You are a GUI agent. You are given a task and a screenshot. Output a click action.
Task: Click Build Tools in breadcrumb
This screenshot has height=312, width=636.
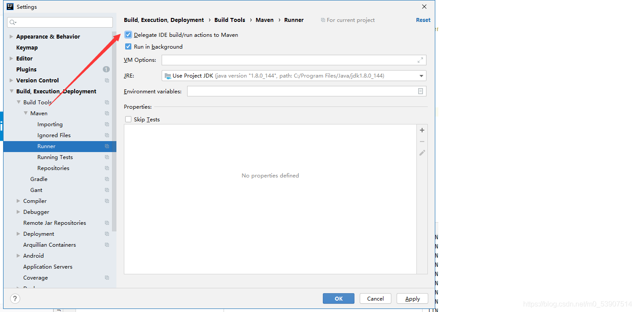coord(230,20)
